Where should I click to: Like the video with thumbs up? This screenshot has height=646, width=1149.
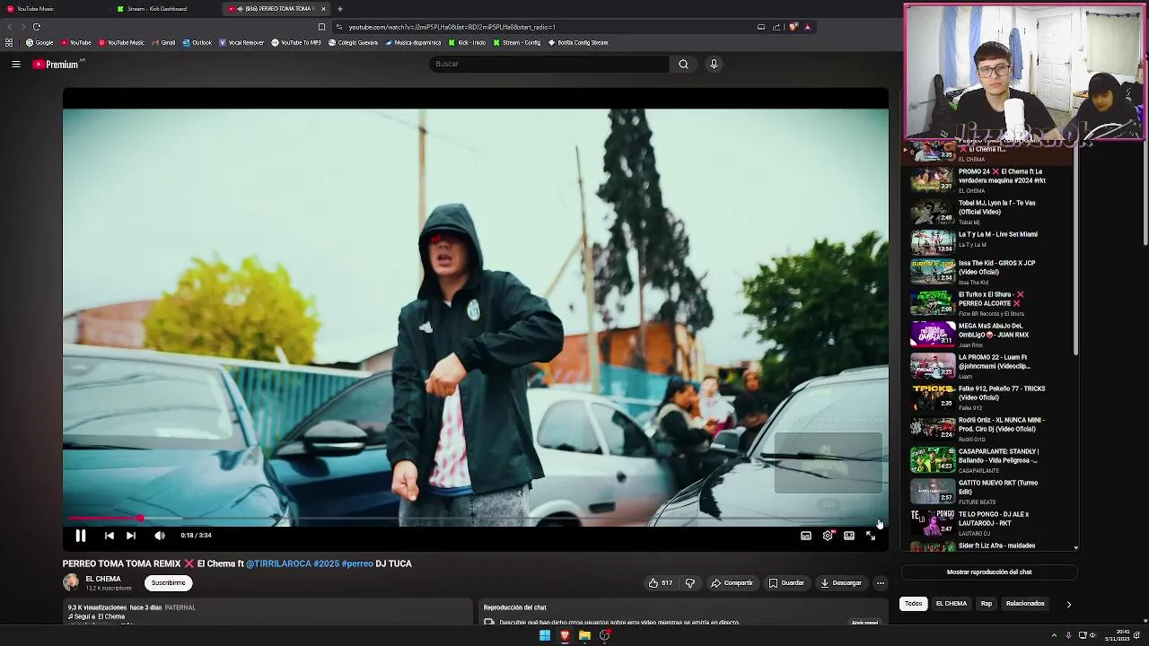pyautogui.click(x=661, y=583)
